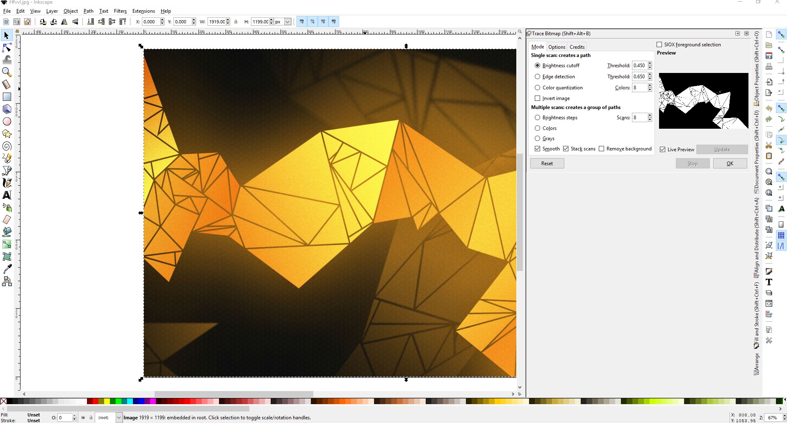The width and height of the screenshot is (787, 423).
Task: Select Color quantization radio button
Action: 537,88
